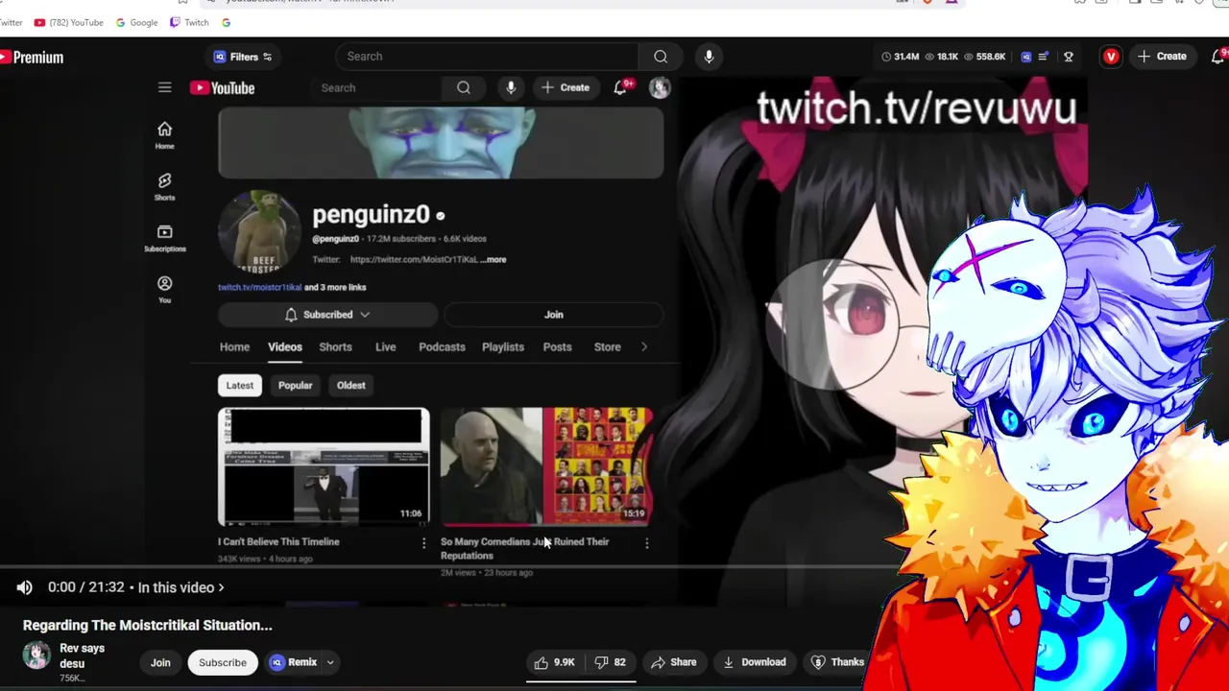Image resolution: width=1229 pixels, height=691 pixels.
Task: Show more channel tabs with right chevron
Action: [644, 346]
